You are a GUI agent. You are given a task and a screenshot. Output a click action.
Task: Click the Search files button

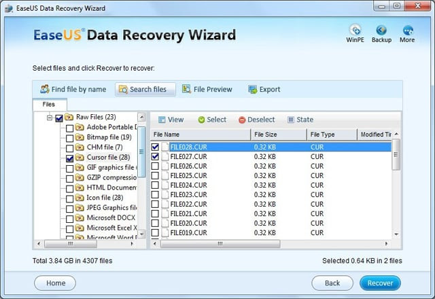(145, 89)
